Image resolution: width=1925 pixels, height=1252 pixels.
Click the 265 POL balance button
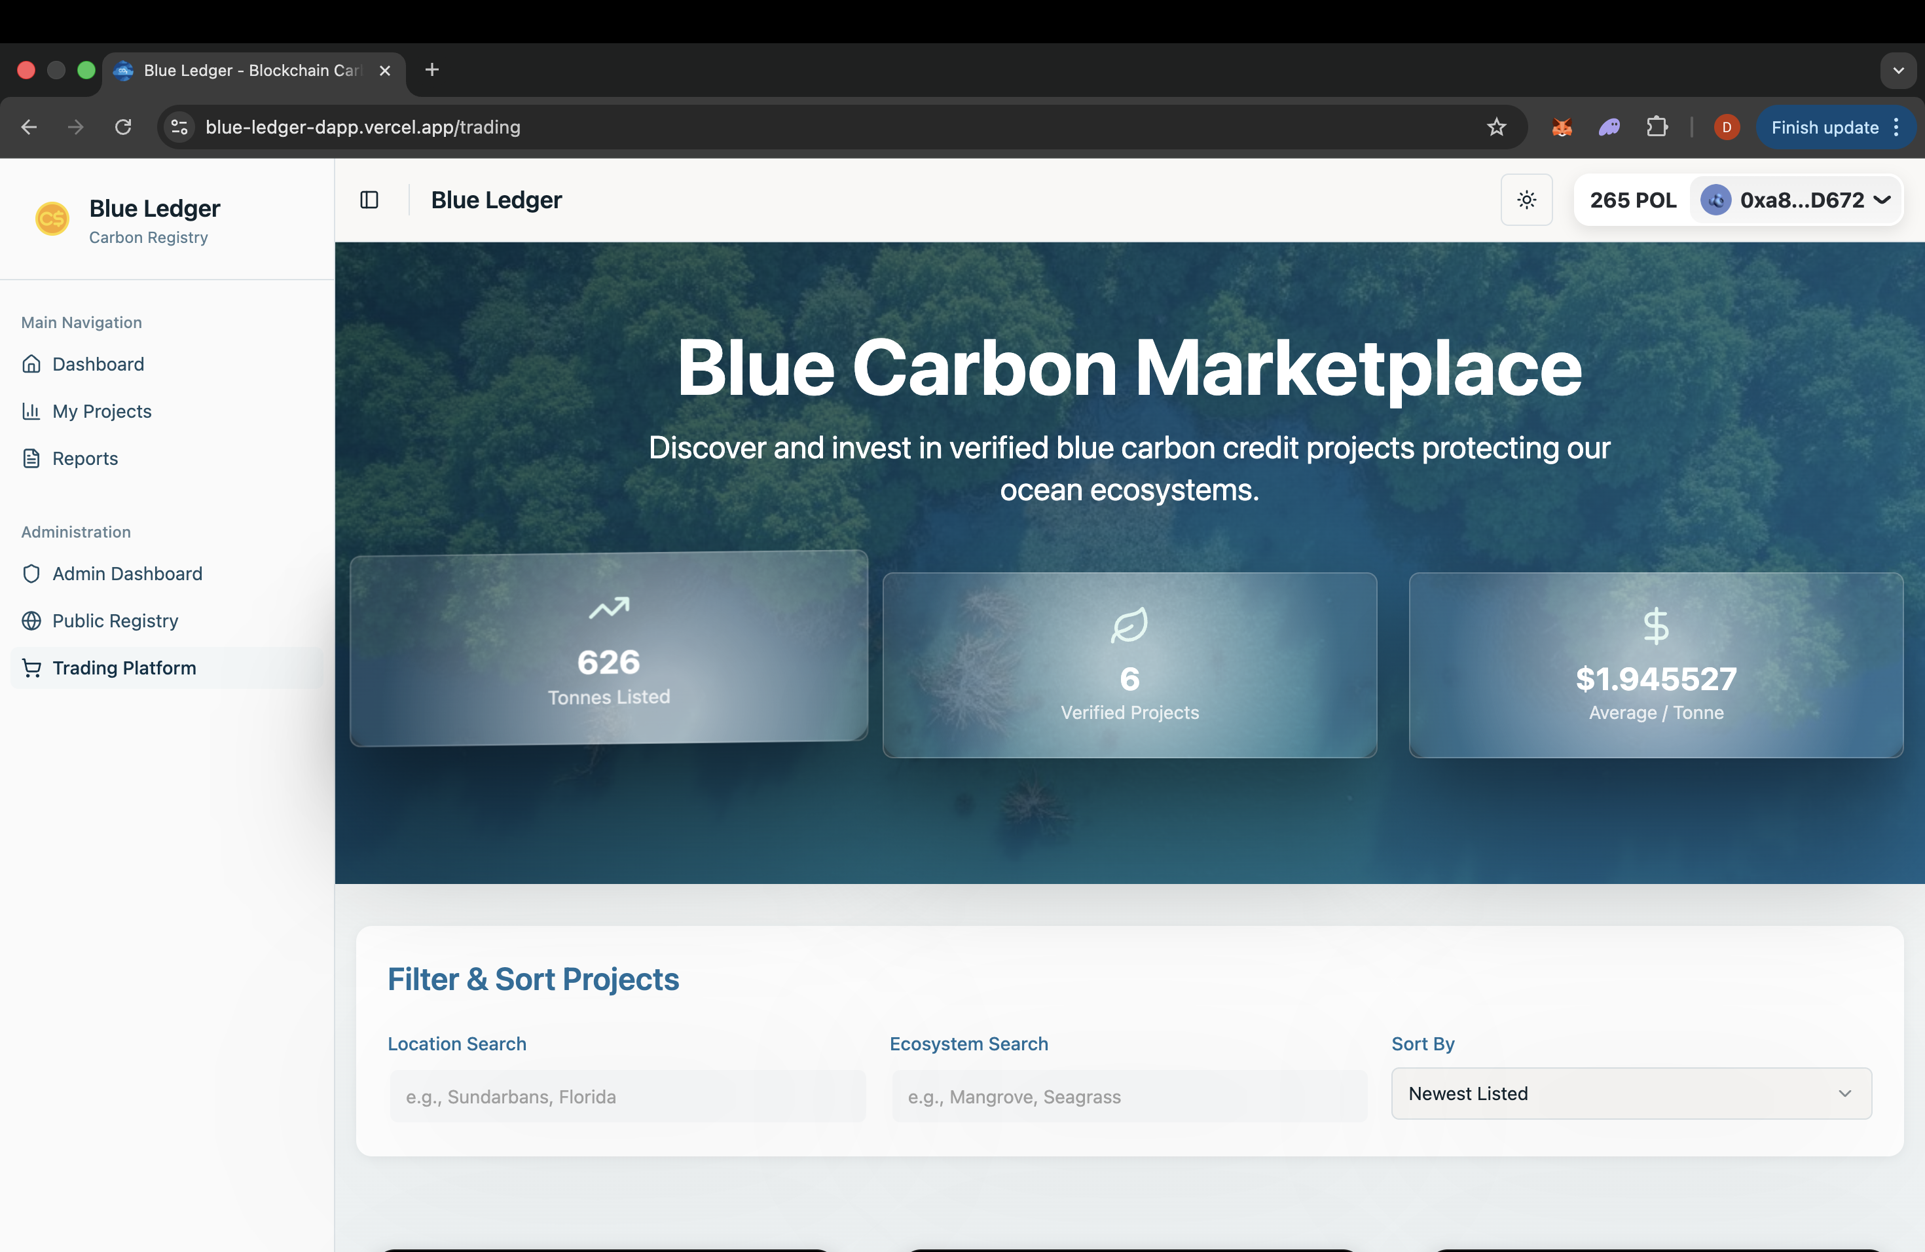1632,200
